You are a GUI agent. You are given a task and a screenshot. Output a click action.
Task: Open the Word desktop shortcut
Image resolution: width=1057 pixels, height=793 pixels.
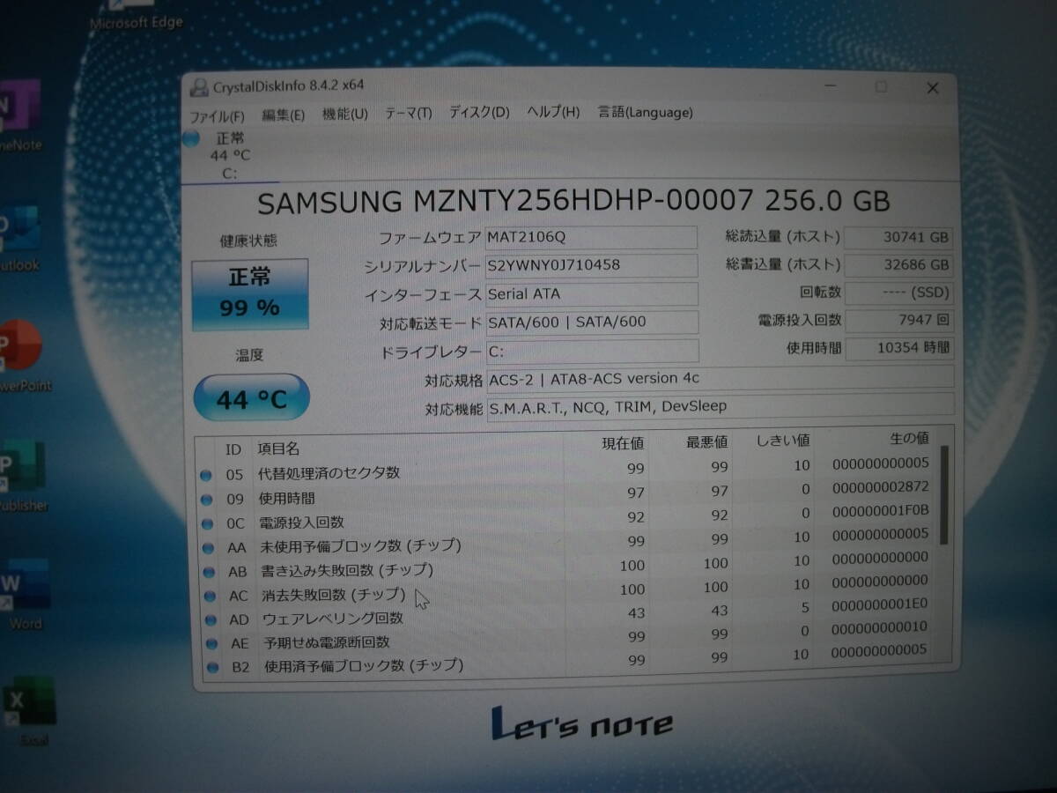pyautogui.click(x=25, y=595)
